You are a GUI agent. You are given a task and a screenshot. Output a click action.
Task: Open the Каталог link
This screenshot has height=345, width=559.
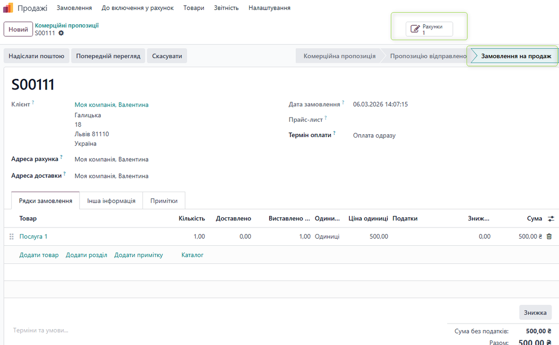coord(192,255)
